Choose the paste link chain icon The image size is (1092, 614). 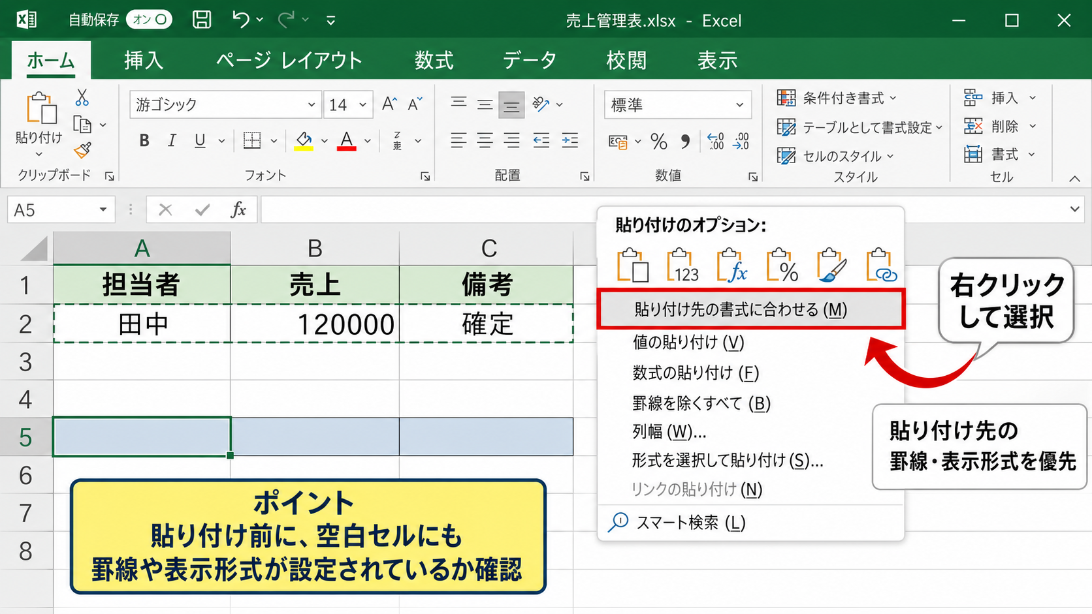(x=881, y=266)
